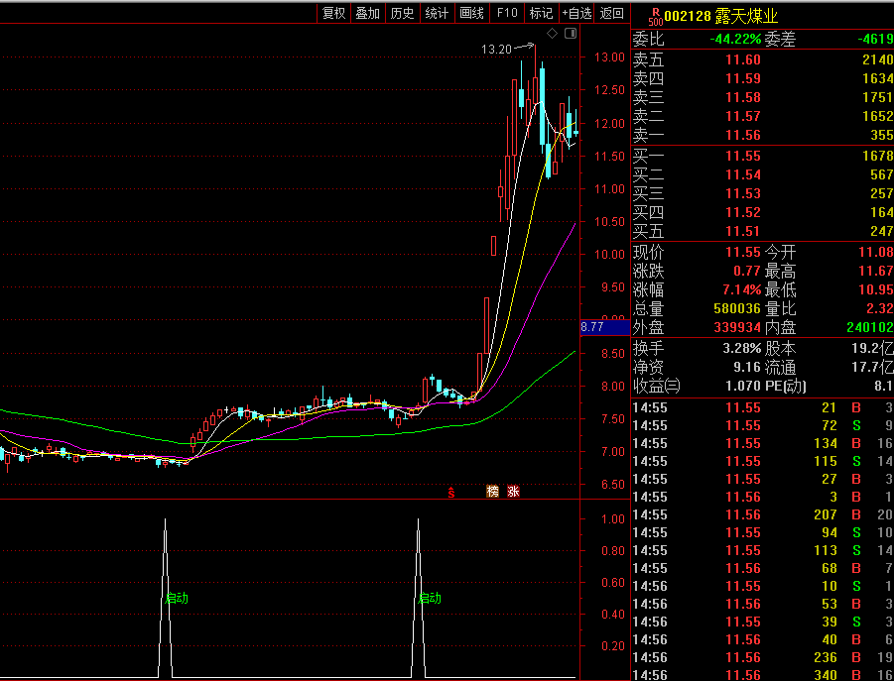The width and height of the screenshot is (894, 681).
Task: Click 买三 price 11.53
Action: click(743, 193)
